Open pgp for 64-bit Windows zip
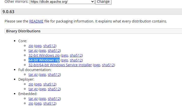Image resolution: width=182 pixels, height=110 pixels. tap(65, 60)
